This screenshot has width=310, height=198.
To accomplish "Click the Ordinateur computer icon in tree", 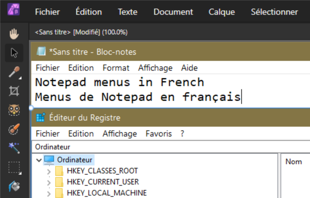I will point(49,160).
